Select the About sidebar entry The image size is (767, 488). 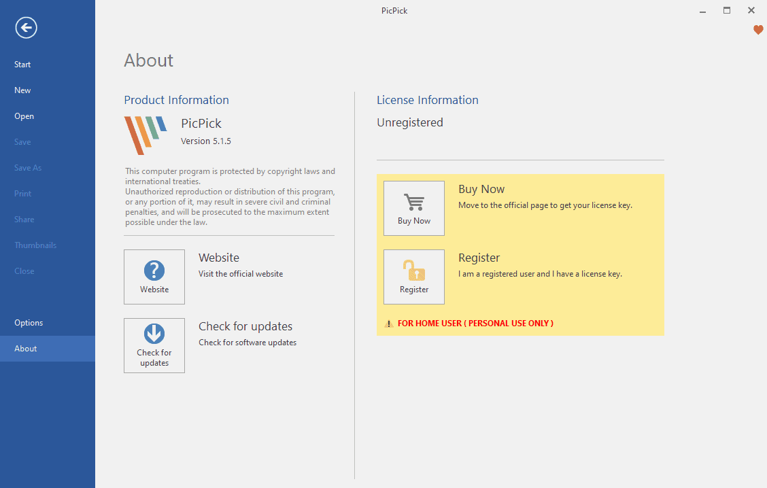pyautogui.click(x=48, y=349)
